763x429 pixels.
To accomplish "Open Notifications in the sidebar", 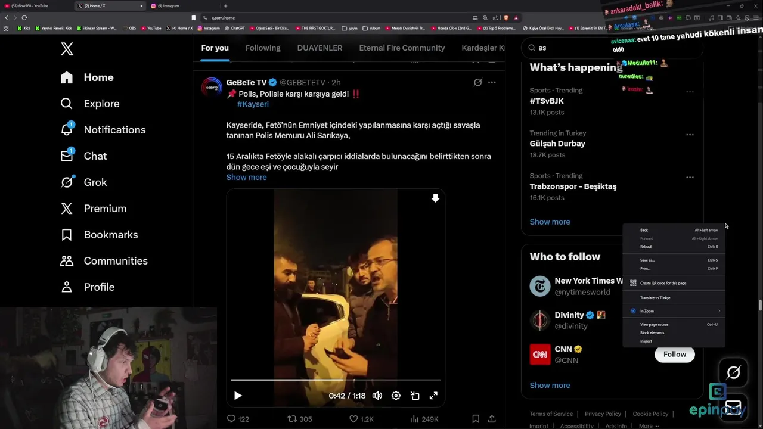I will coord(103,130).
